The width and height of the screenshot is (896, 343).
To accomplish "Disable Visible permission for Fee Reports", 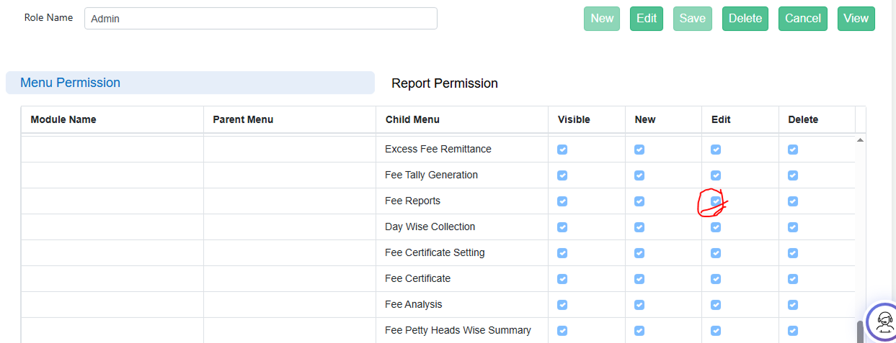I will click(x=562, y=201).
